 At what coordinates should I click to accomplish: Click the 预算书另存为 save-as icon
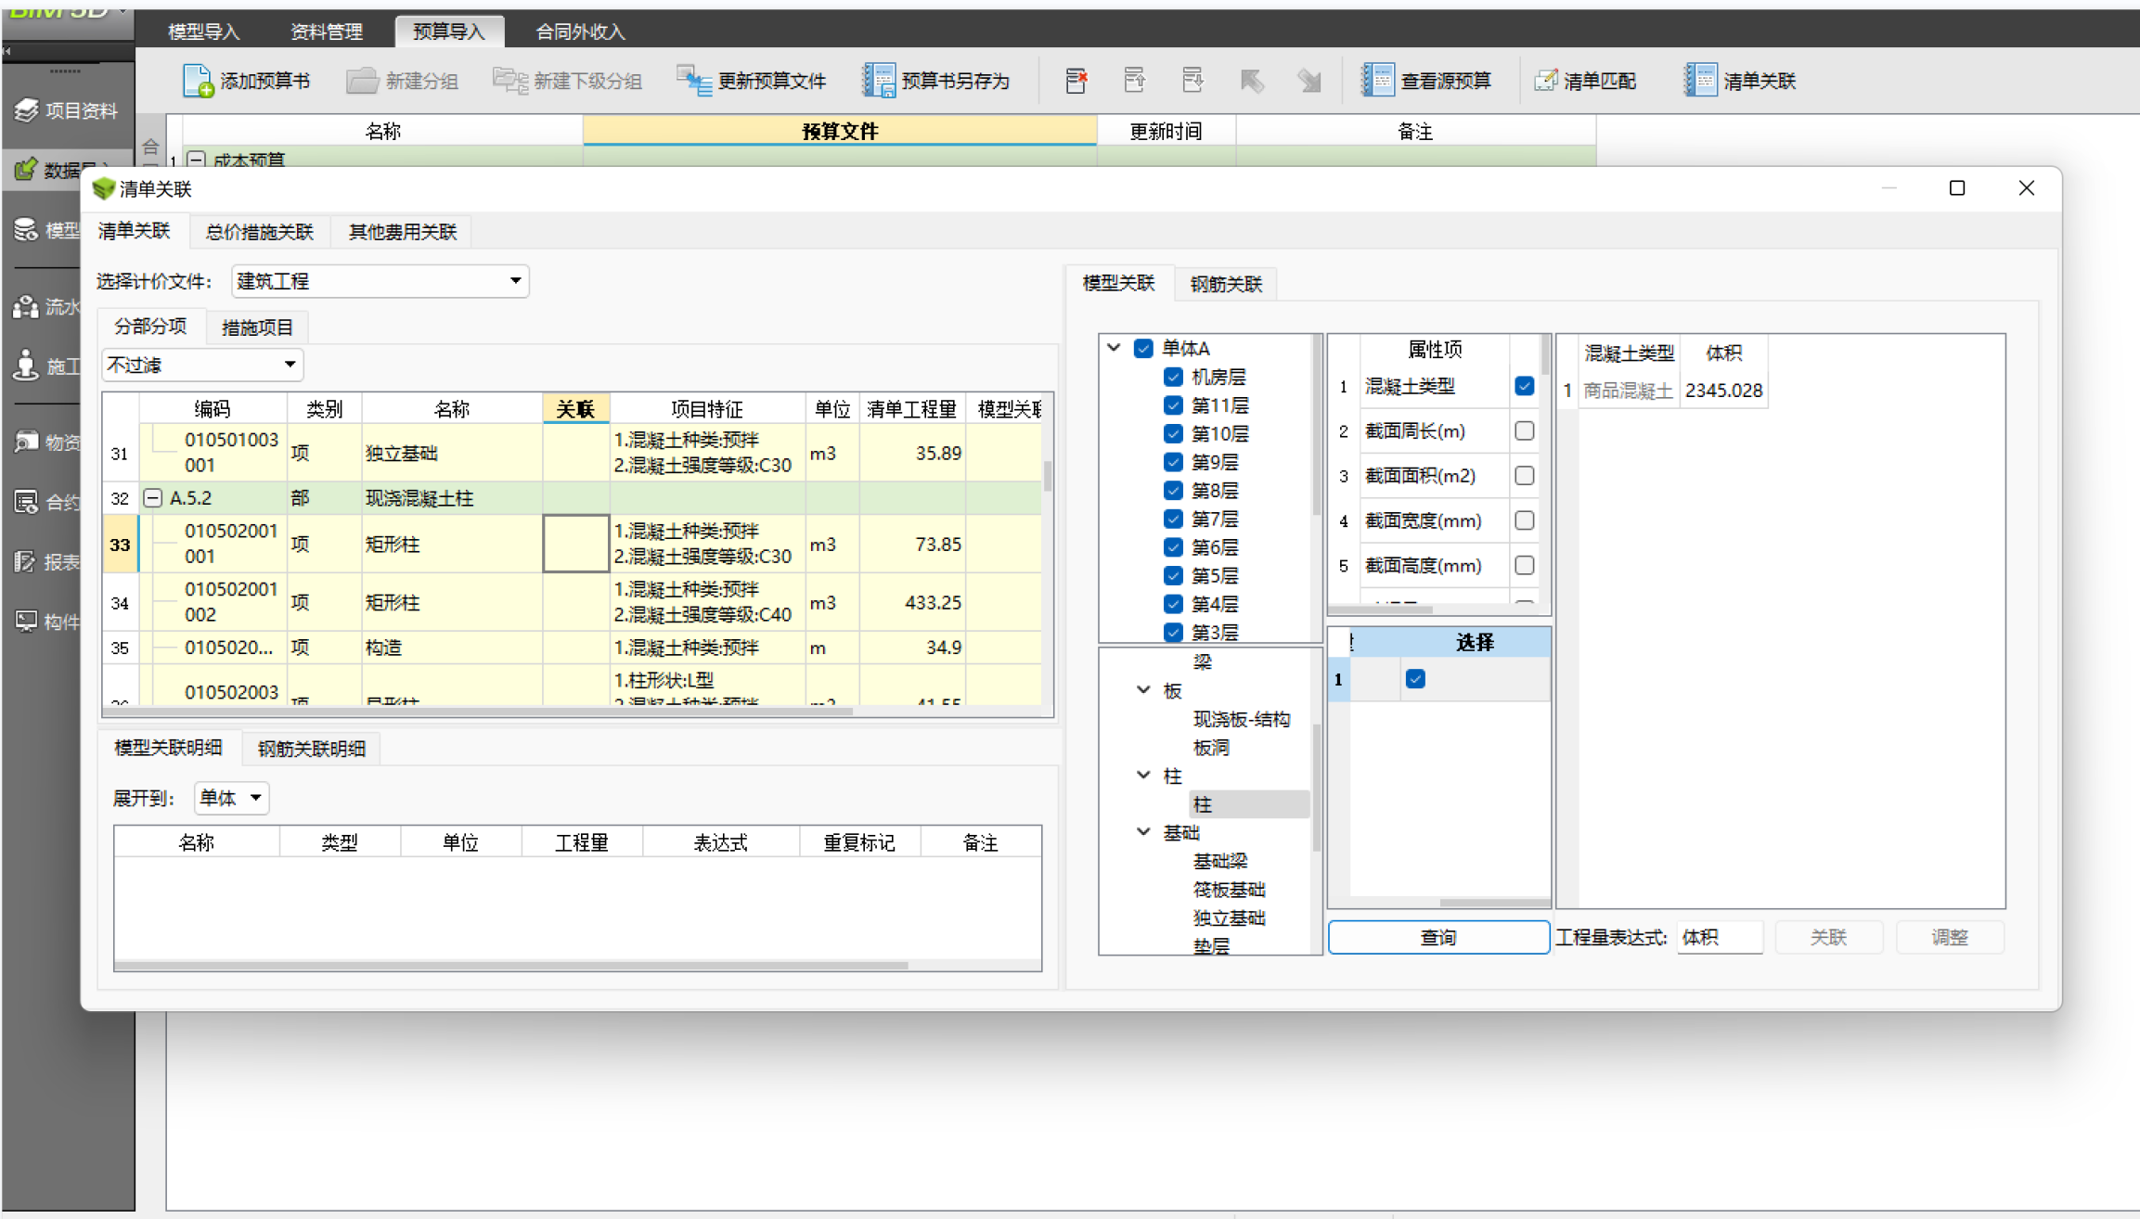pyautogui.click(x=878, y=81)
